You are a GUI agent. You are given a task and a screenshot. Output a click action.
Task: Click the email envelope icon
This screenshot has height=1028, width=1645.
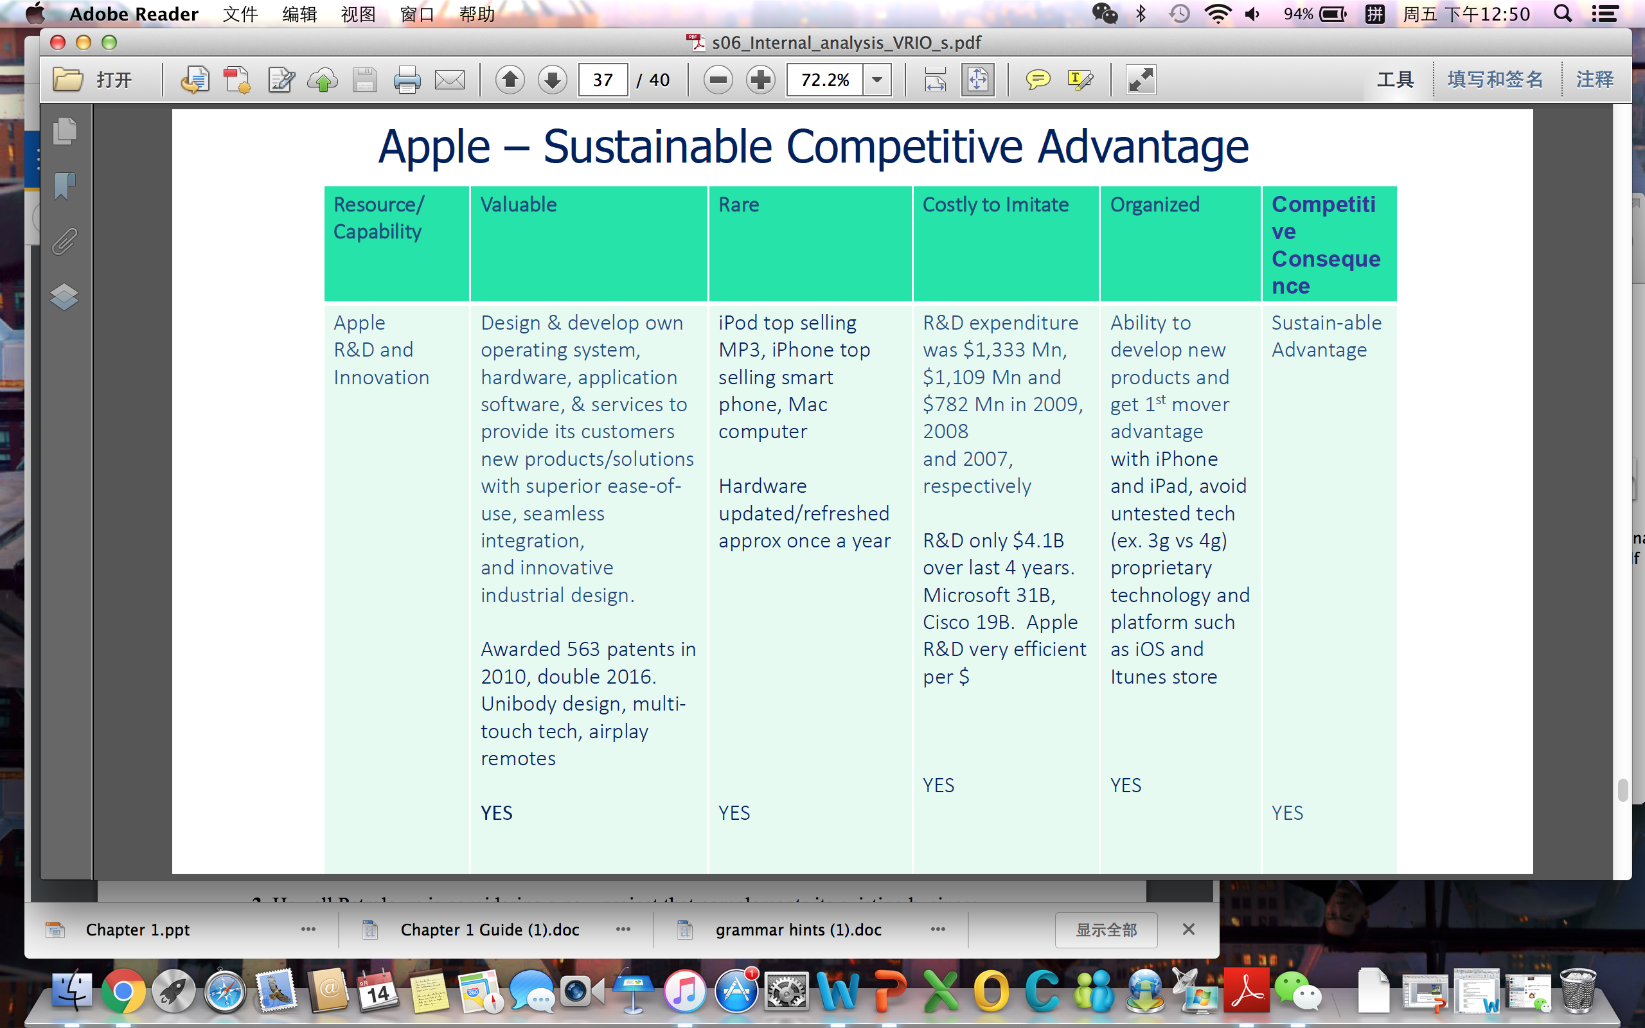pyautogui.click(x=450, y=80)
